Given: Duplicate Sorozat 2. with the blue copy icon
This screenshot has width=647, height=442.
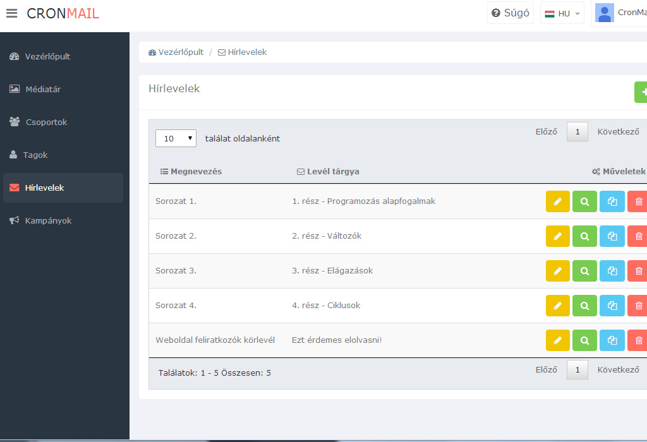Looking at the screenshot, I should [x=612, y=236].
